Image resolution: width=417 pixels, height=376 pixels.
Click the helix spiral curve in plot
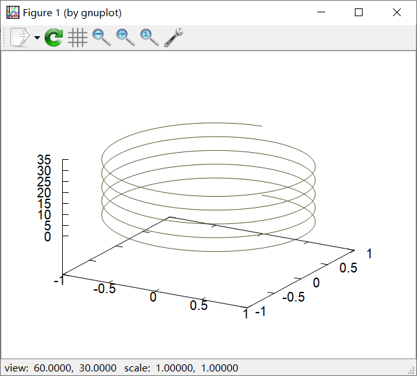[208, 187]
